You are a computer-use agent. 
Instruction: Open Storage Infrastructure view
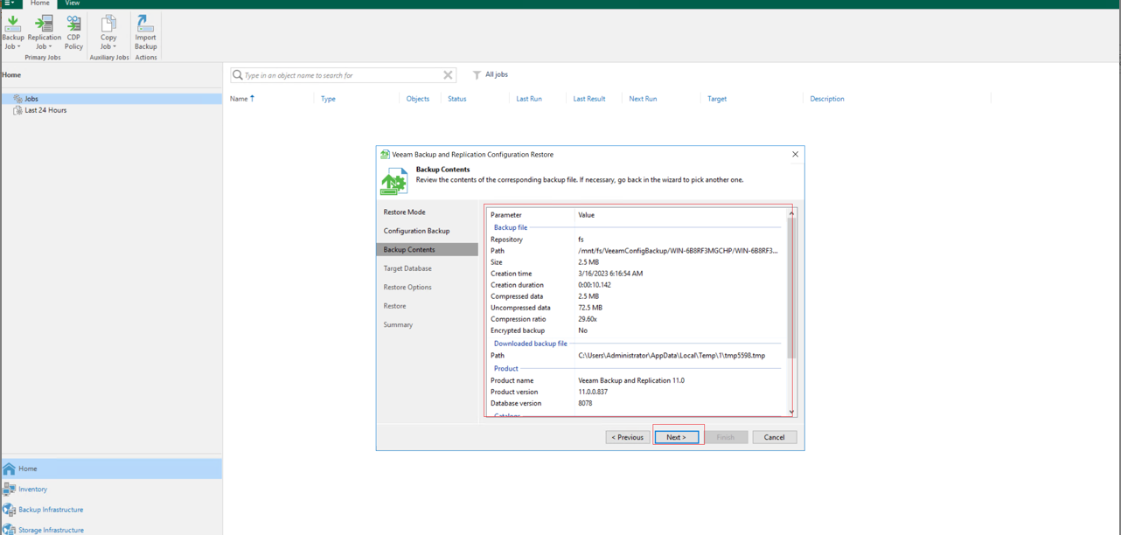(51, 529)
